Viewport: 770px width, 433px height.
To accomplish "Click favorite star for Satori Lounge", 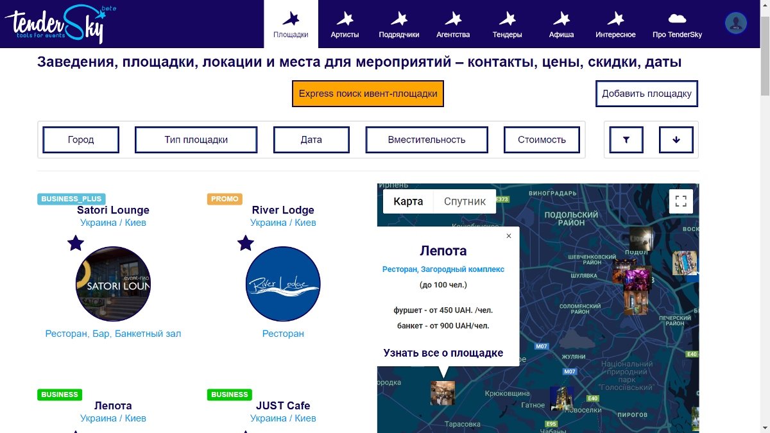I will point(76,243).
